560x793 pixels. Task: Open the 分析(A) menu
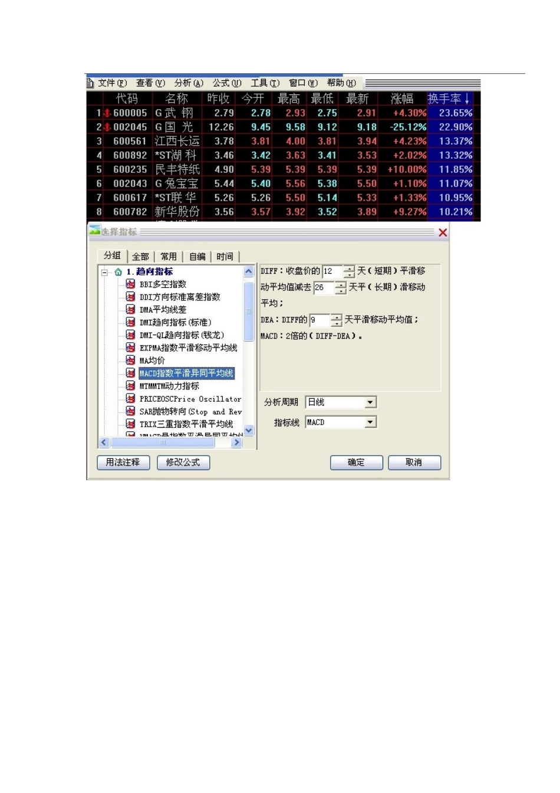tap(189, 83)
